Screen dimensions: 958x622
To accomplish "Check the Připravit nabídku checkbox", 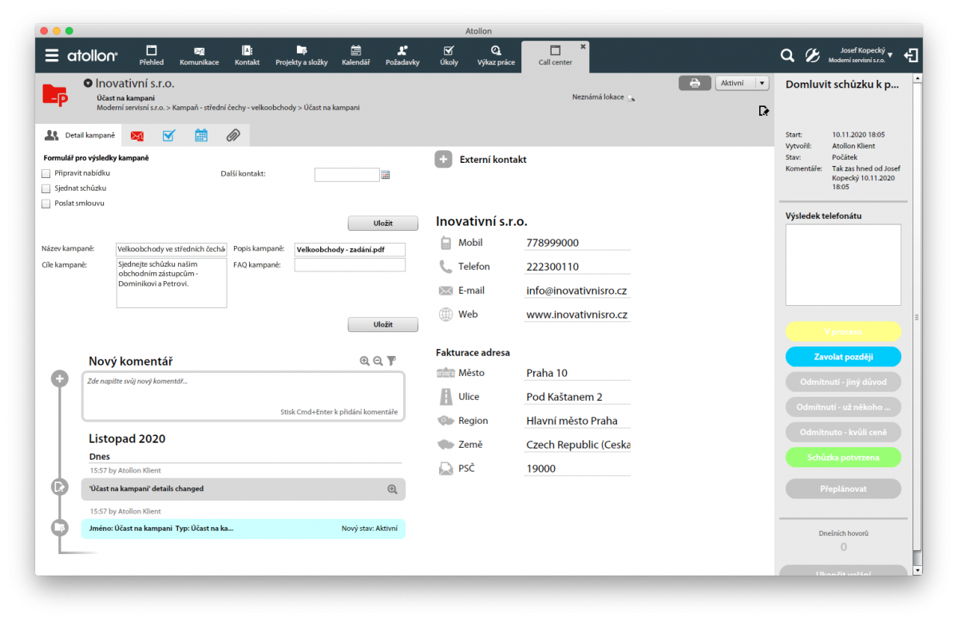I will tap(46, 173).
